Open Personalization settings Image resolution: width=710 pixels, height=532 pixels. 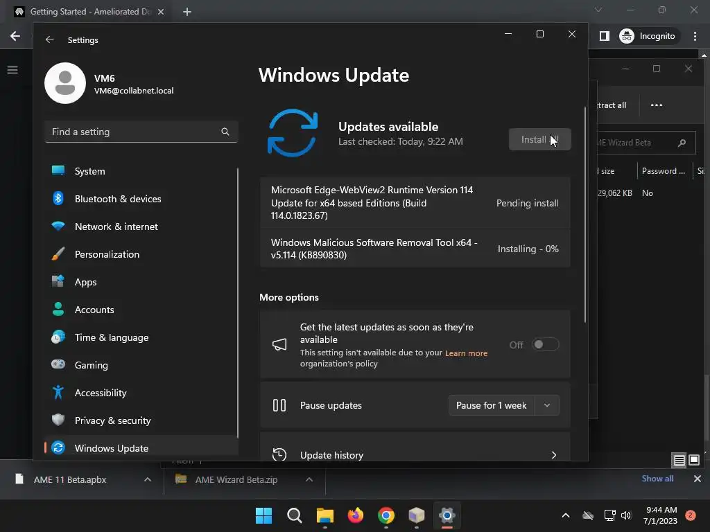click(x=140, y=254)
